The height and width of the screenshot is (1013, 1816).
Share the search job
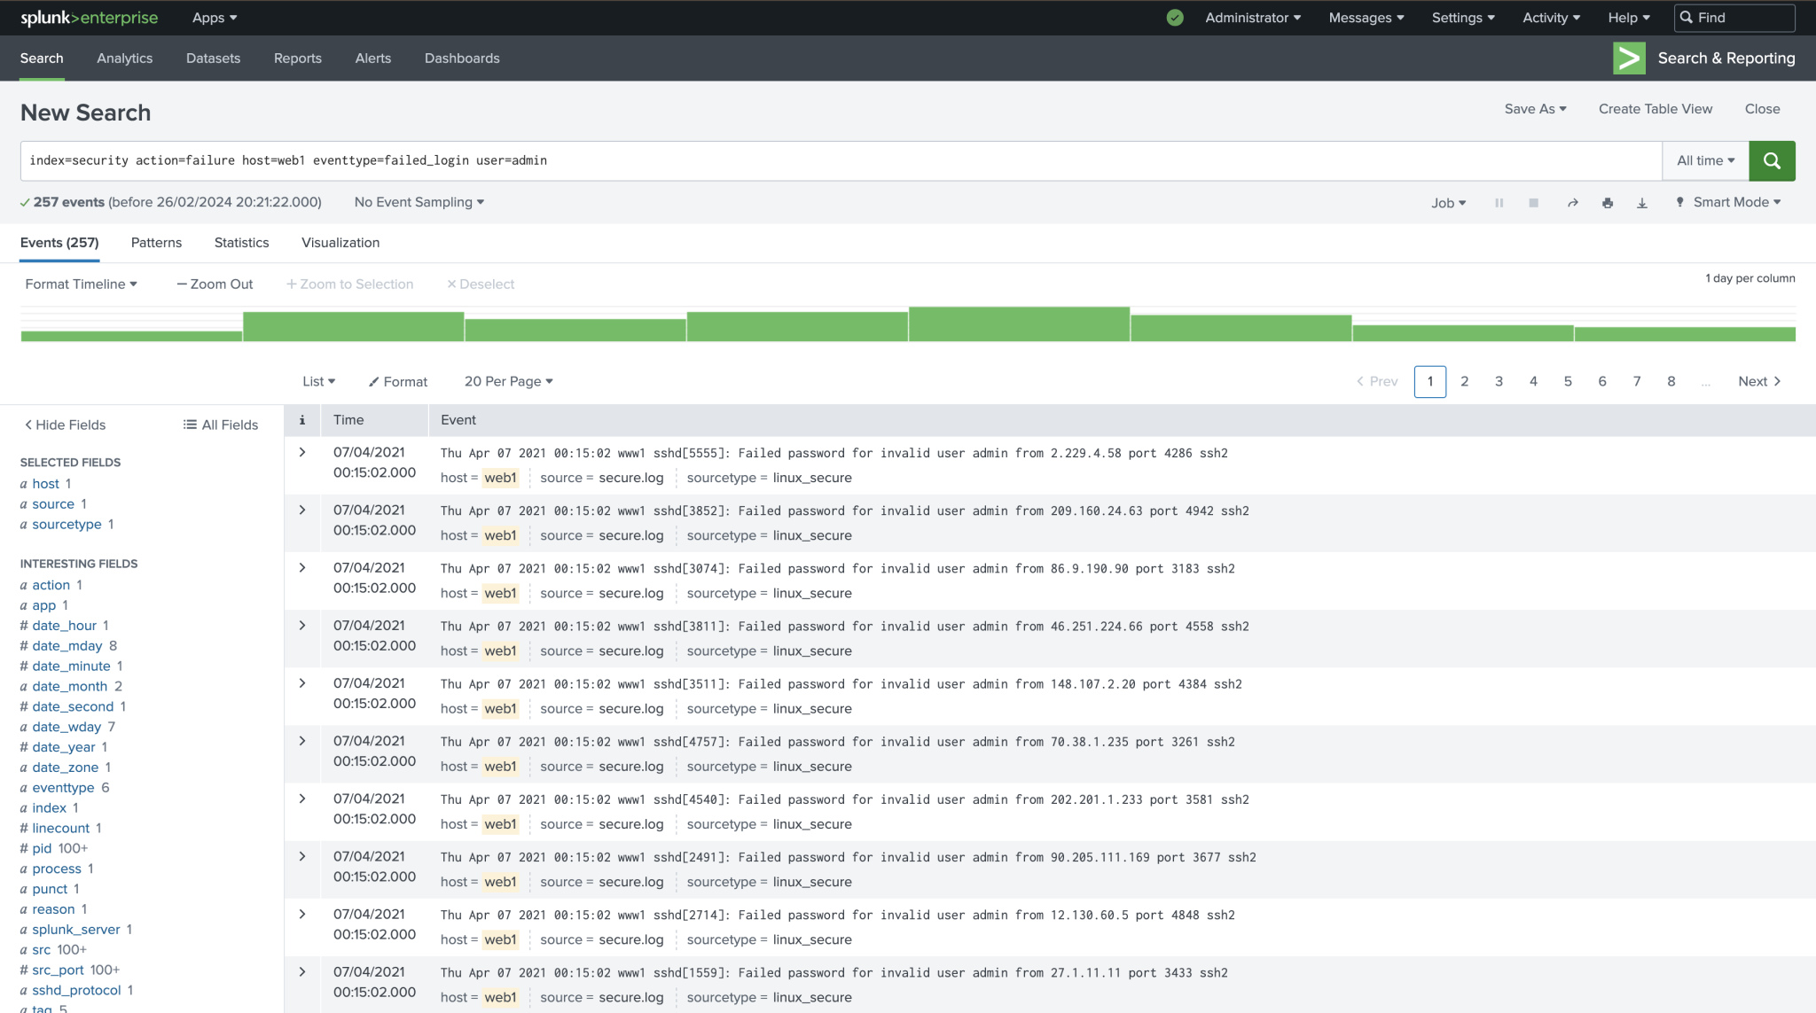click(x=1572, y=203)
